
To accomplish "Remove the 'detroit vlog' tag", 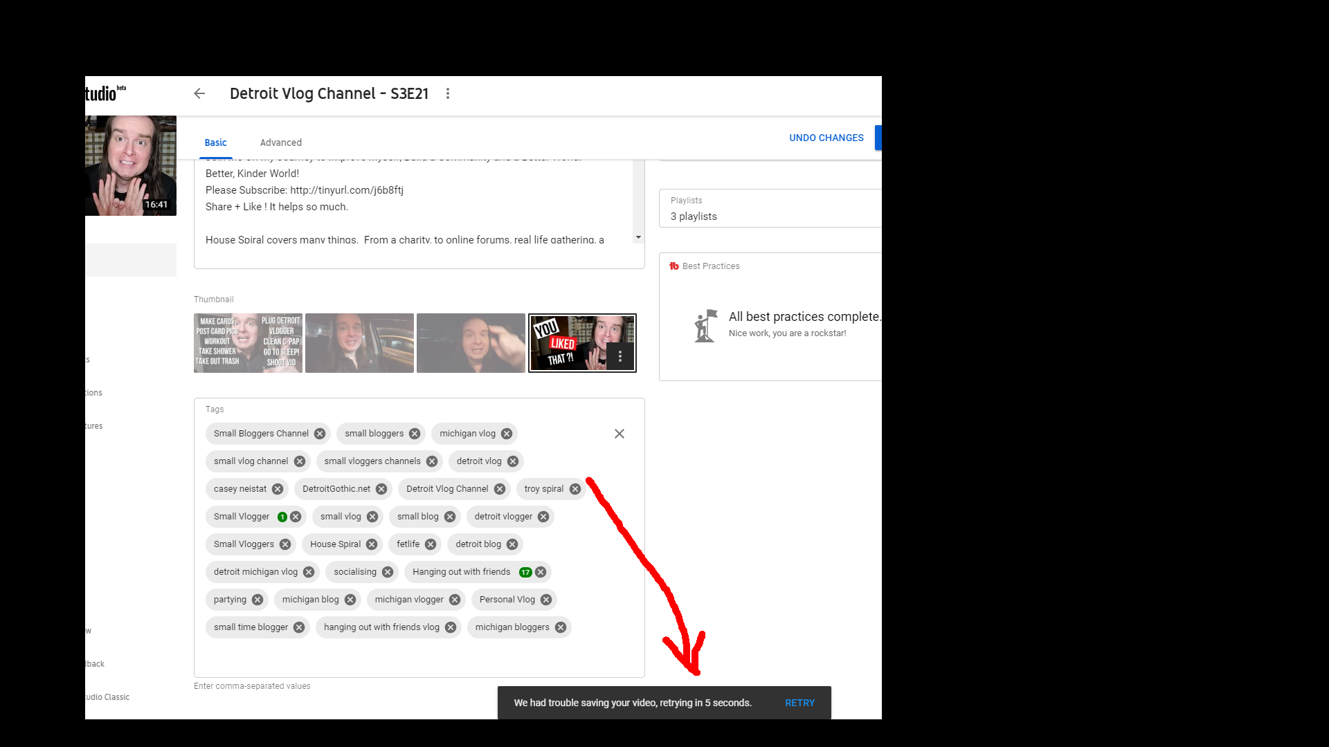I will click(513, 461).
